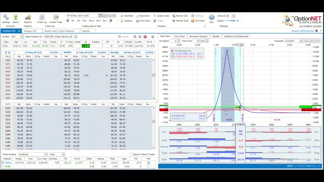Screen dimensions: 324x182
Task: Click the grid export icon beside search
Action: coord(140,37)
